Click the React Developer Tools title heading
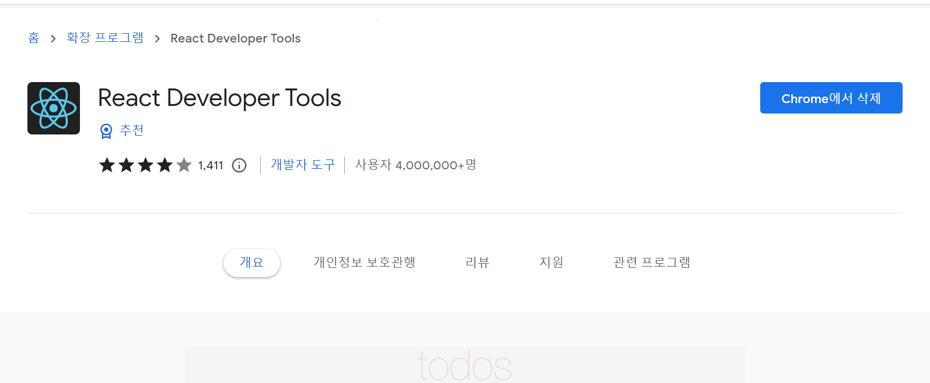This screenshot has width=930, height=383. pos(219,98)
